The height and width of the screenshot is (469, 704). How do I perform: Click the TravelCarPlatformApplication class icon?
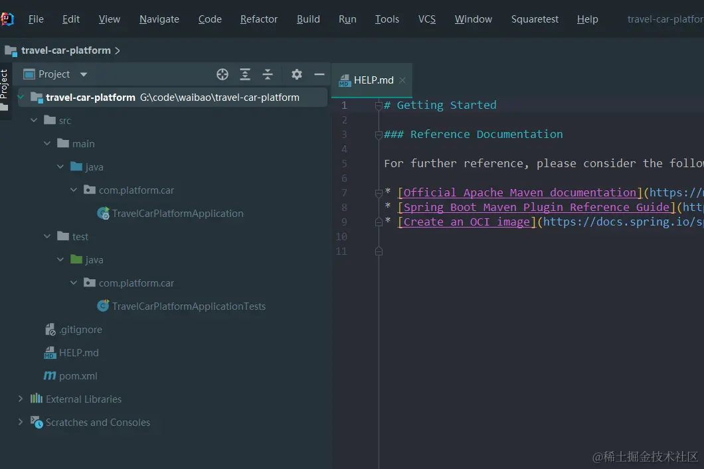pos(103,214)
